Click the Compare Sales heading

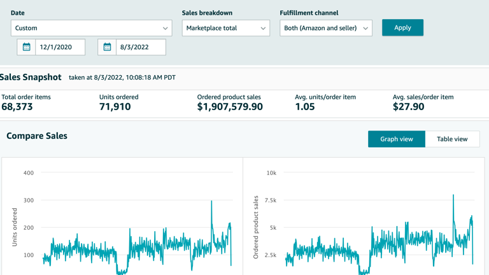click(x=37, y=136)
